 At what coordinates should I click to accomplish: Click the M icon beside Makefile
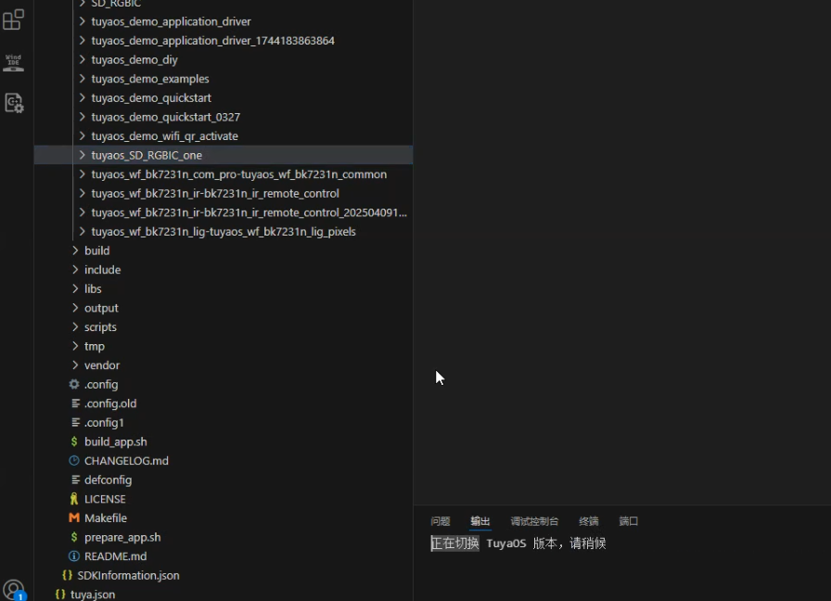pos(74,518)
